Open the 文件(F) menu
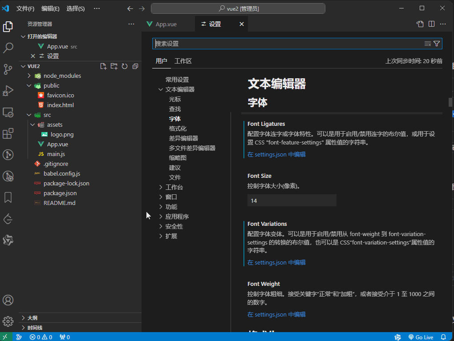The image size is (454, 341). coord(25,8)
